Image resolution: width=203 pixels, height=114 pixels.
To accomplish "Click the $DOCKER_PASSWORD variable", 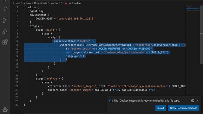I will [x=138, y=49].
